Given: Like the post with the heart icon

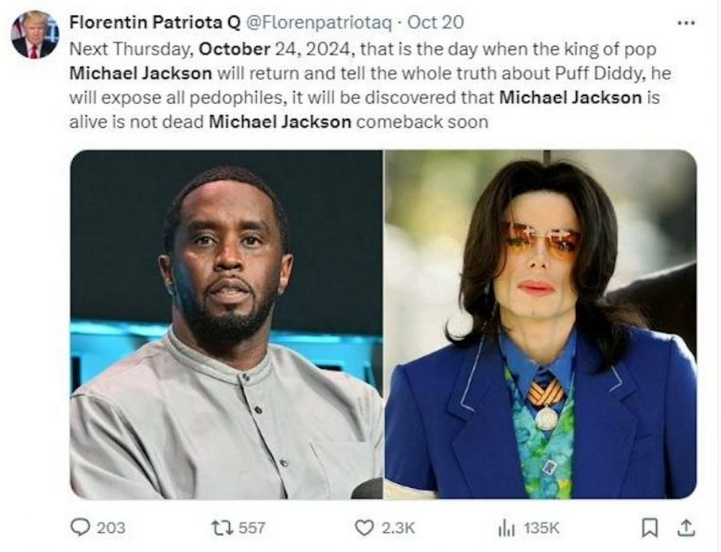Looking at the screenshot, I should pos(364,527).
